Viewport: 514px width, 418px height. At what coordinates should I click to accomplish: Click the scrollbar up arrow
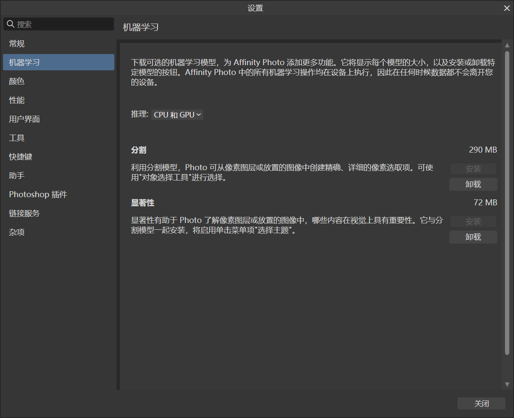tap(507, 45)
